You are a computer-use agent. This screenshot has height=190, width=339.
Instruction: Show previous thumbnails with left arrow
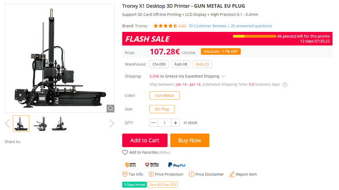7,123
